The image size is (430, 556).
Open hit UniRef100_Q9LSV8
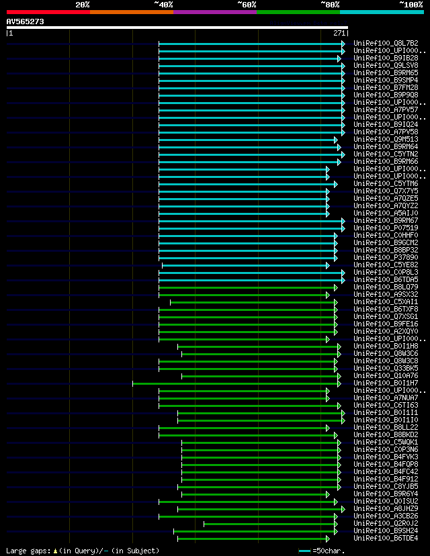(x=386, y=66)
